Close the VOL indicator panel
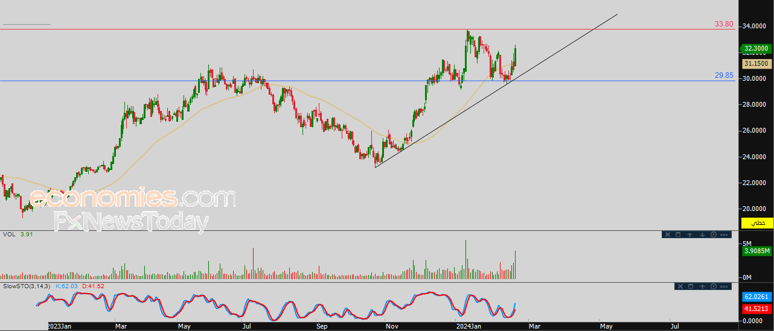The image size is (774, 331). coord(668,235)
